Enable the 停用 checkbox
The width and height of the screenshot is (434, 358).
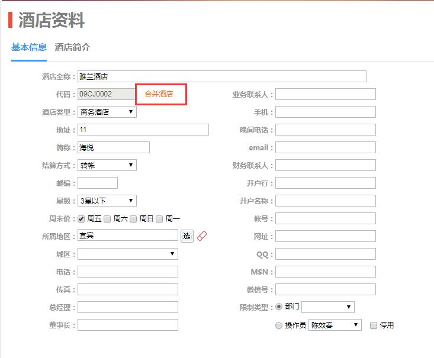click(x=373, y=325)
